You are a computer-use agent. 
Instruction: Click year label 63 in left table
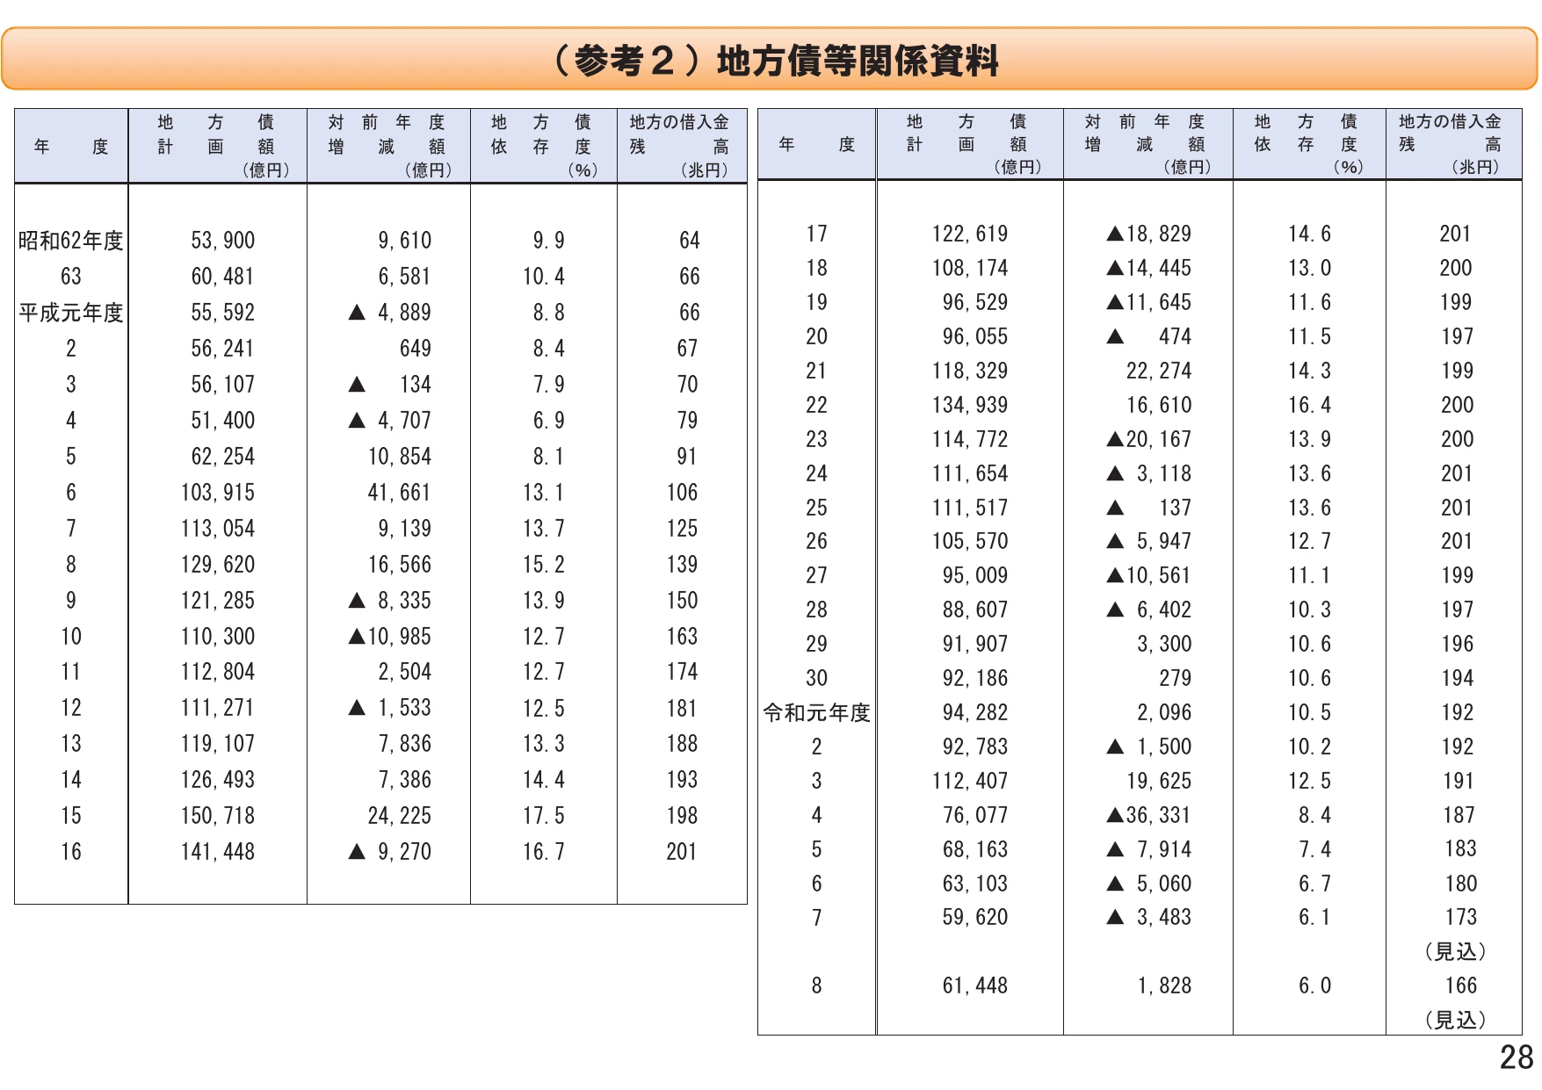tap(71, 277)
